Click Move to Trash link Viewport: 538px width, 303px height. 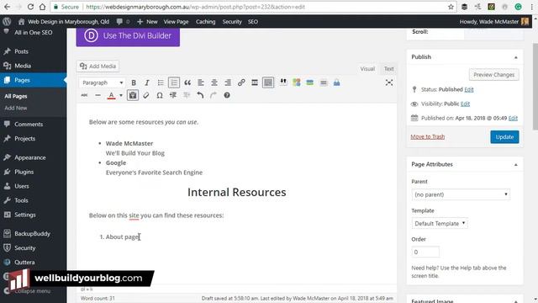pos(428,136)
